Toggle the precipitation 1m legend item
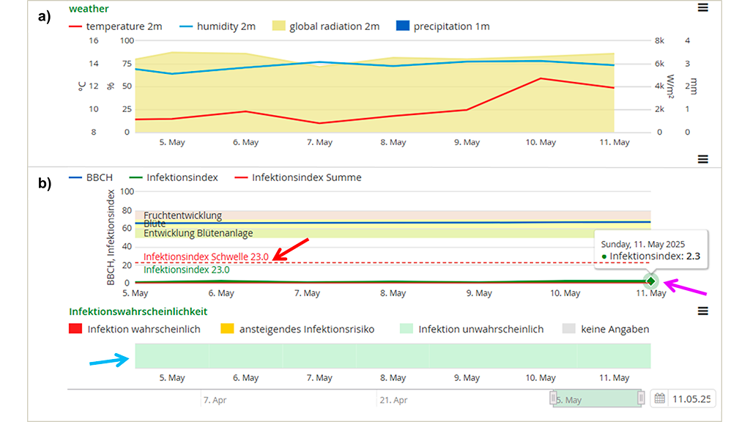 point(442,26)
